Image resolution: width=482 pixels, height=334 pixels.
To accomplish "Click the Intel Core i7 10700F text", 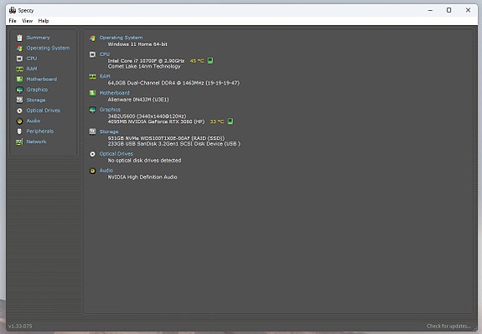I will [146, 61].
